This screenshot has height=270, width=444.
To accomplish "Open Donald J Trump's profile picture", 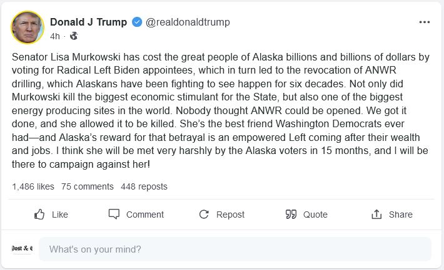I will tap(28, 27).
